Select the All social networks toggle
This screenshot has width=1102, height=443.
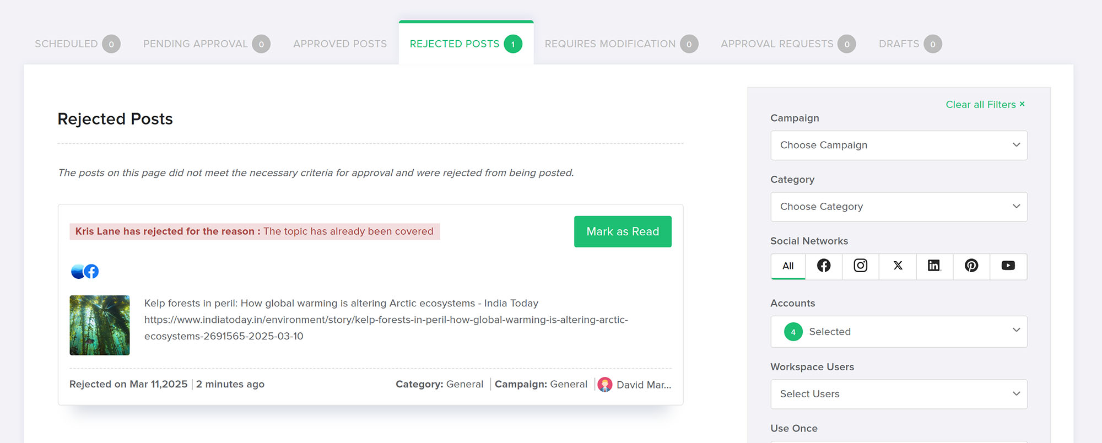tap(788, 266)
